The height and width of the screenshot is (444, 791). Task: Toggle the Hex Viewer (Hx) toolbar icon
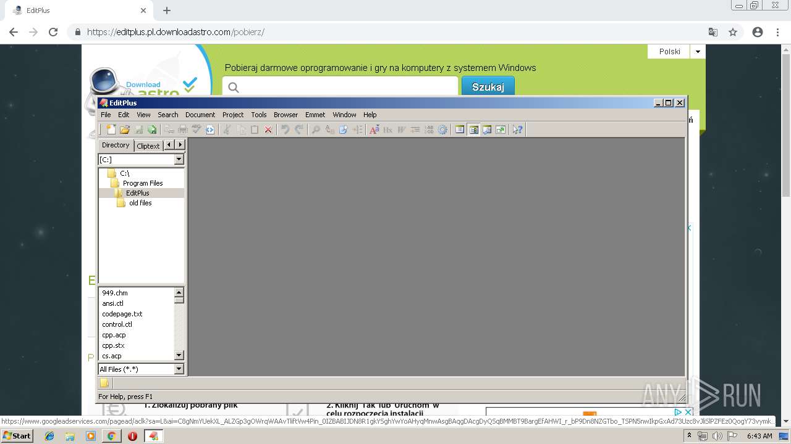coord(388,129)
